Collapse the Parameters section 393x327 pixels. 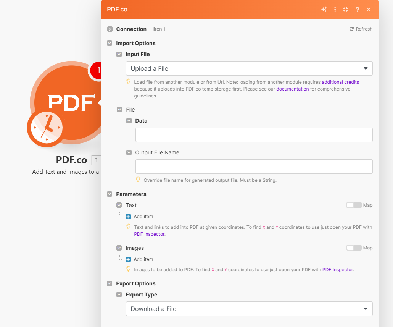[x=110, y=194]
